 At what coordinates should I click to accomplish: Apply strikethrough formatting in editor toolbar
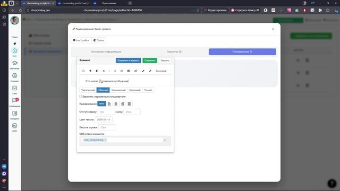[x=115, y=71]
